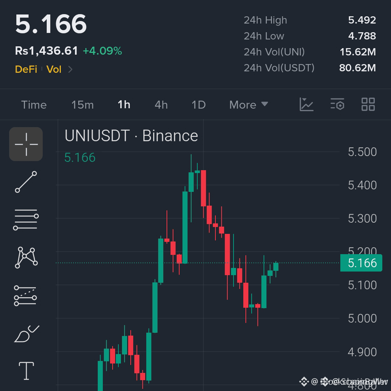Click the Rs1,436.61 converted price
This screenshot has width=391, height=391.
[x=46, y=51]
